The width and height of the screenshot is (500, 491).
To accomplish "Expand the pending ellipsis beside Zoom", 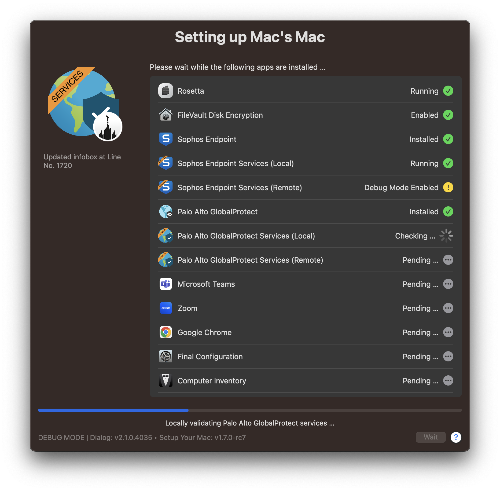I will (x=448, y=308).
